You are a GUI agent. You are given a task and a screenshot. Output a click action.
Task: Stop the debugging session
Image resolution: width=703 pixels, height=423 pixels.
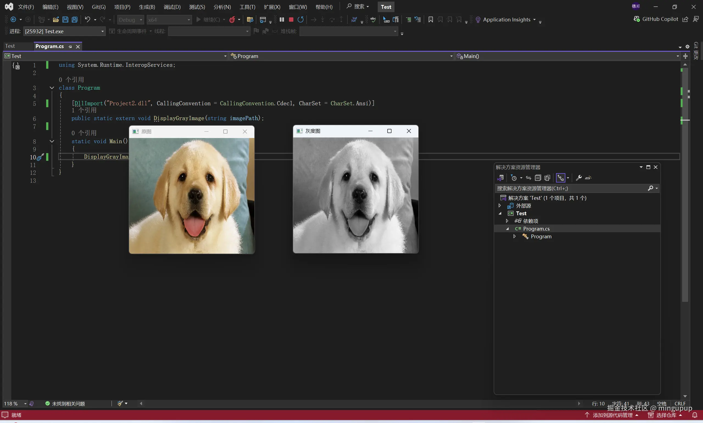[291, 20]
